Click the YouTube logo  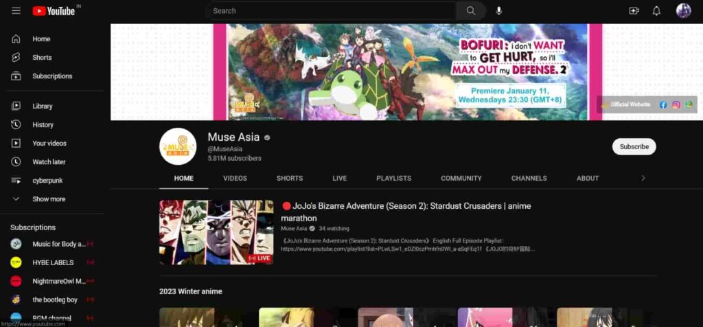click(54, 11)
